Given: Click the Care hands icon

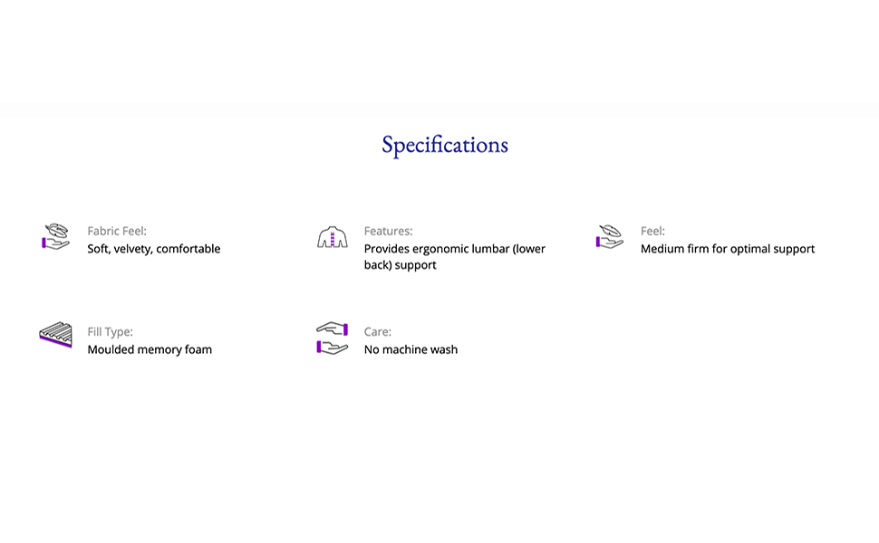Looking at the screenshot, I should coord(333,338).
